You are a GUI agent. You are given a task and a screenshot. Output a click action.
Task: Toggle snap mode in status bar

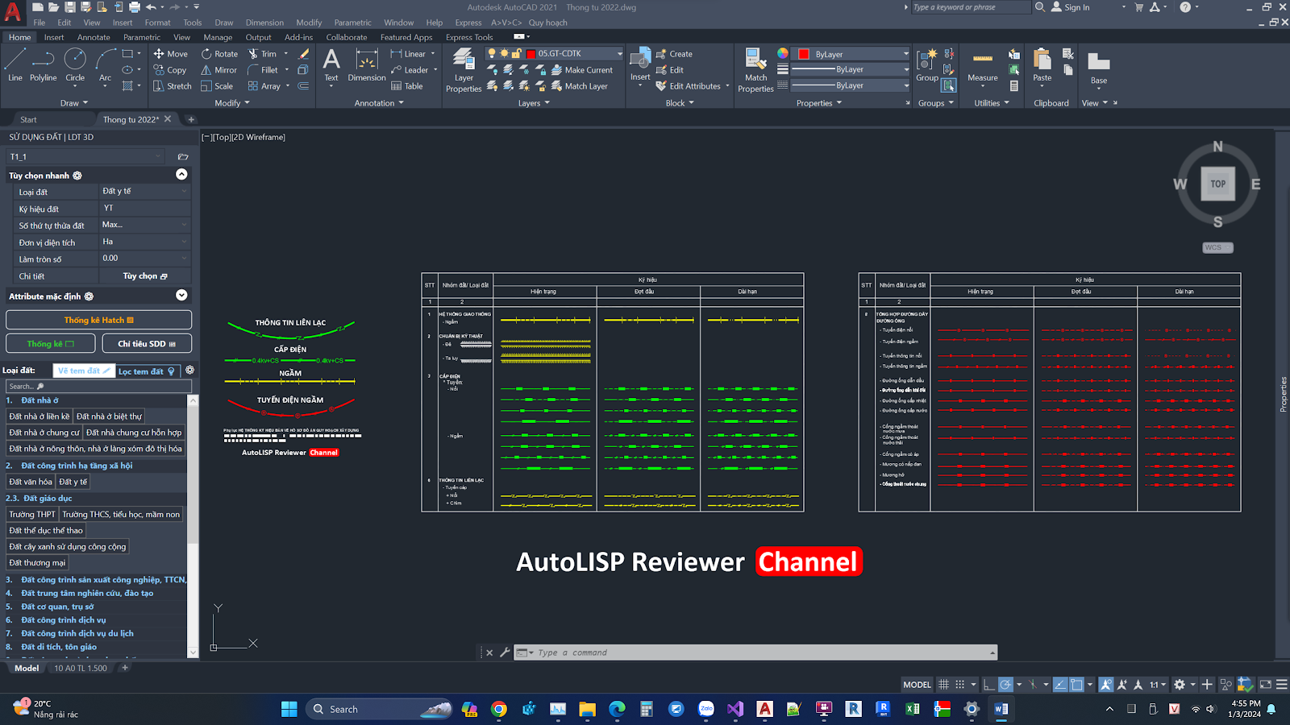click(959, 685)
